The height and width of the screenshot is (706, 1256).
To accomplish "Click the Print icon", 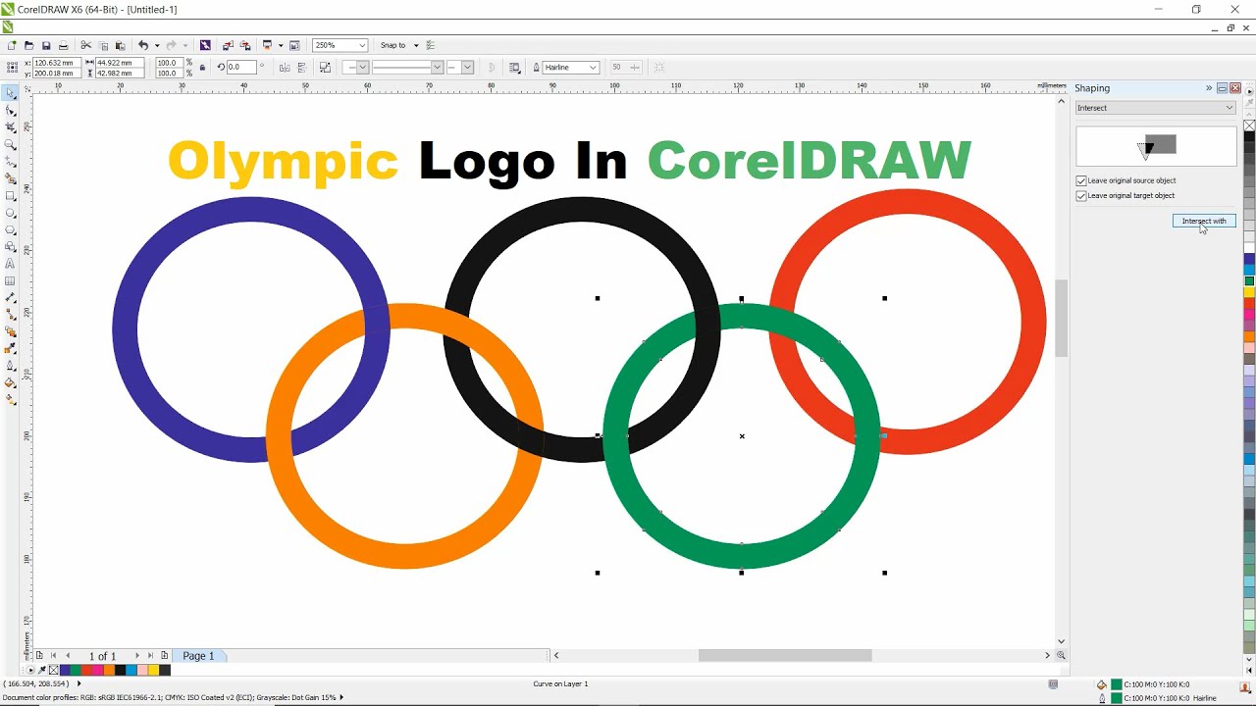I will coord(63,45).
